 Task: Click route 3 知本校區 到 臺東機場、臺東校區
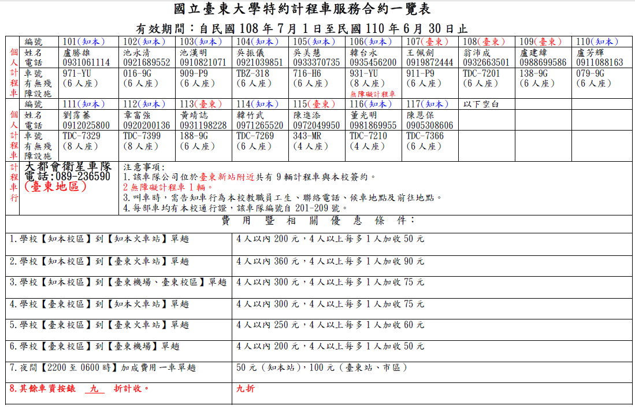(x=118, y=282)
